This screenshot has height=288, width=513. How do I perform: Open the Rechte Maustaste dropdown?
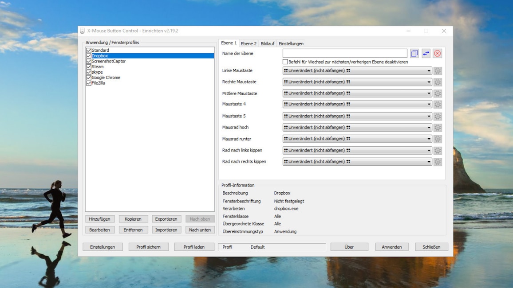coord(357,82)
